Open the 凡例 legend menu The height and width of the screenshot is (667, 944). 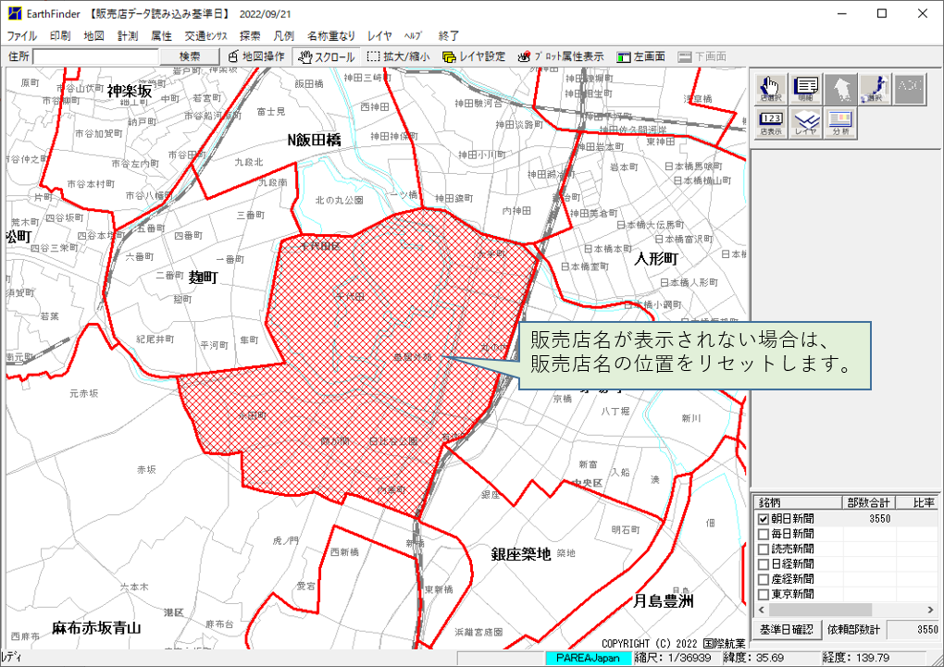click(x=283, y=36)
